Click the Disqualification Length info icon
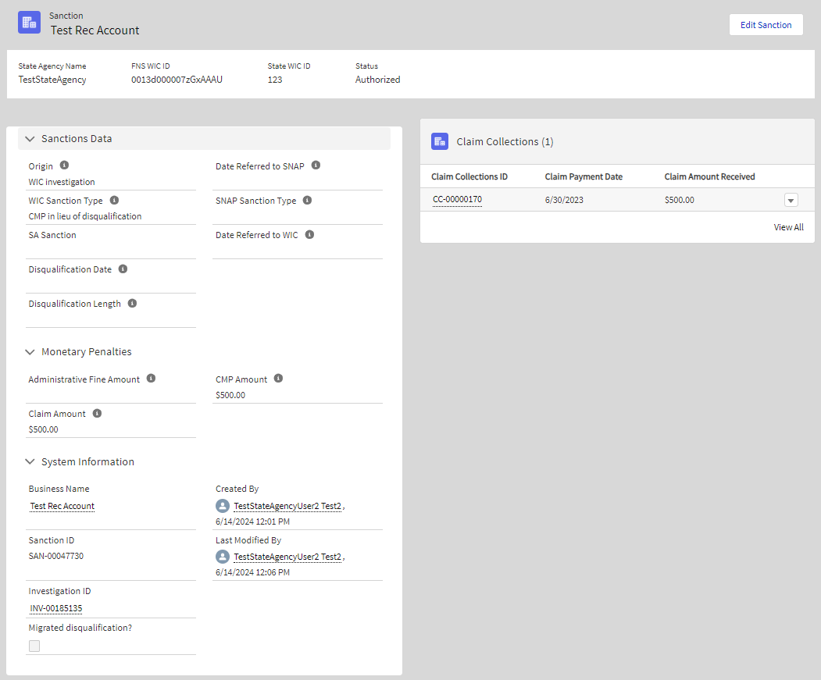Viewport: 821px width, 680px height. (132, 303)
